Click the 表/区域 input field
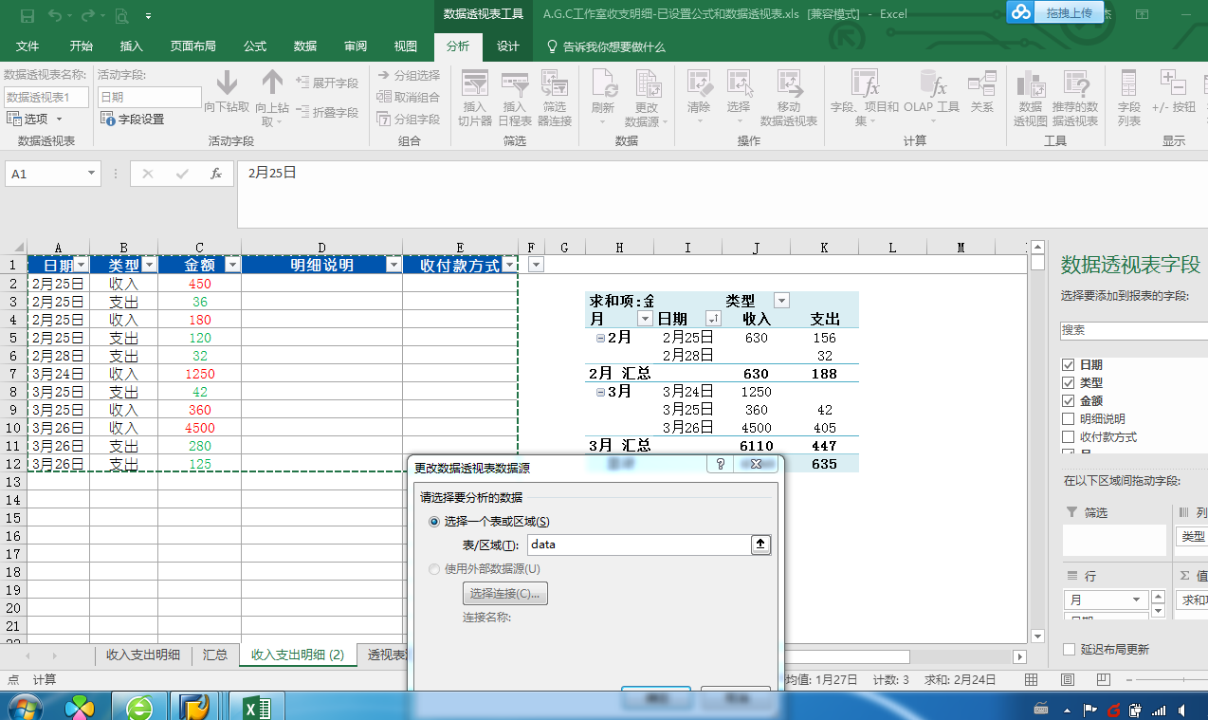This screenshot has height=720, width=1208. (x=639, y=545)
